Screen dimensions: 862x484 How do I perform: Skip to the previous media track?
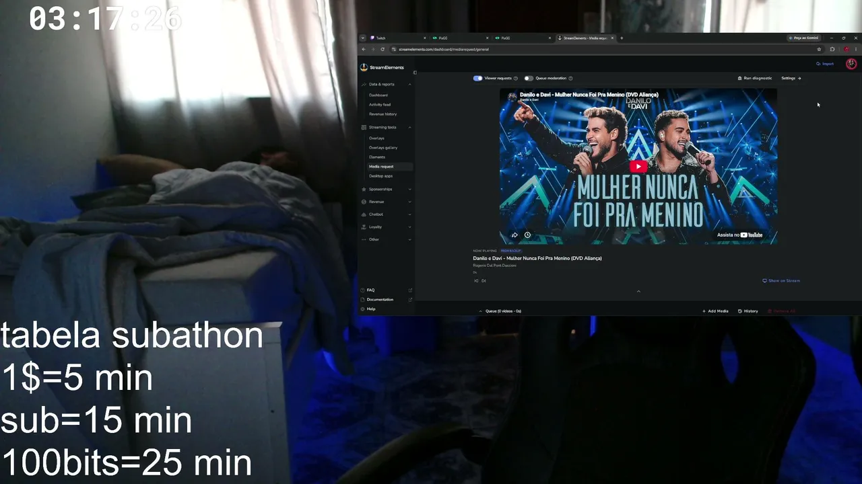point(476,281)
